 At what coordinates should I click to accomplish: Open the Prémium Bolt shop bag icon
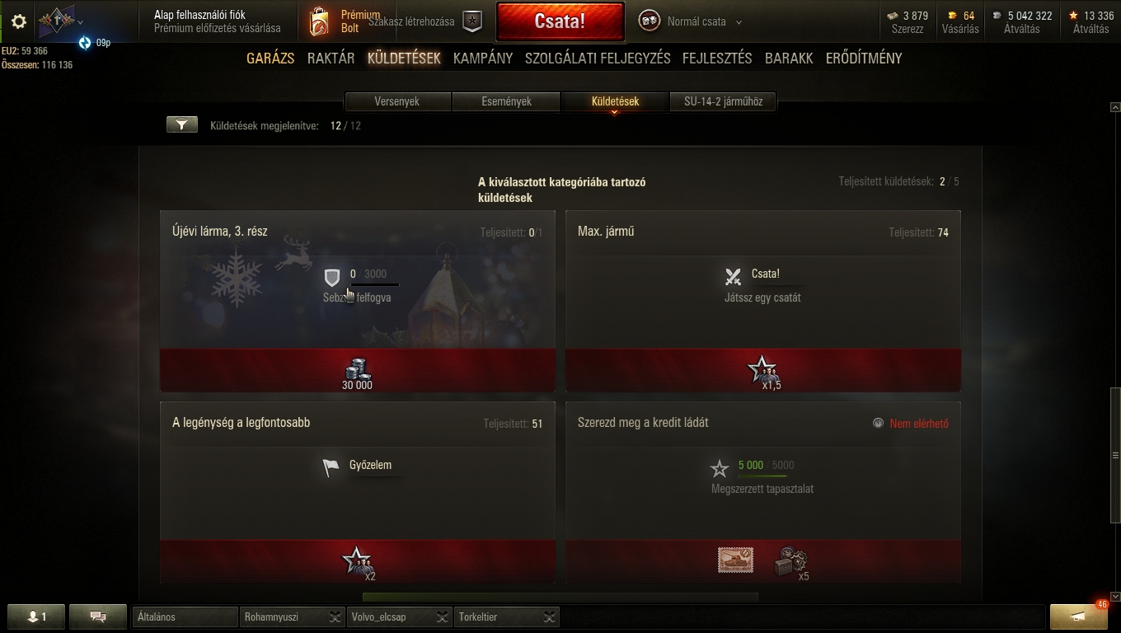coord(319,22)
